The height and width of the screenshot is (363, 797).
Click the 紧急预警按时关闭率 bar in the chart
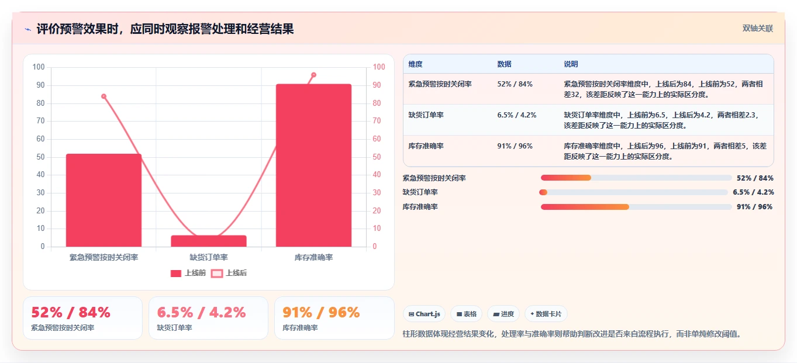(x=103, y=200)
